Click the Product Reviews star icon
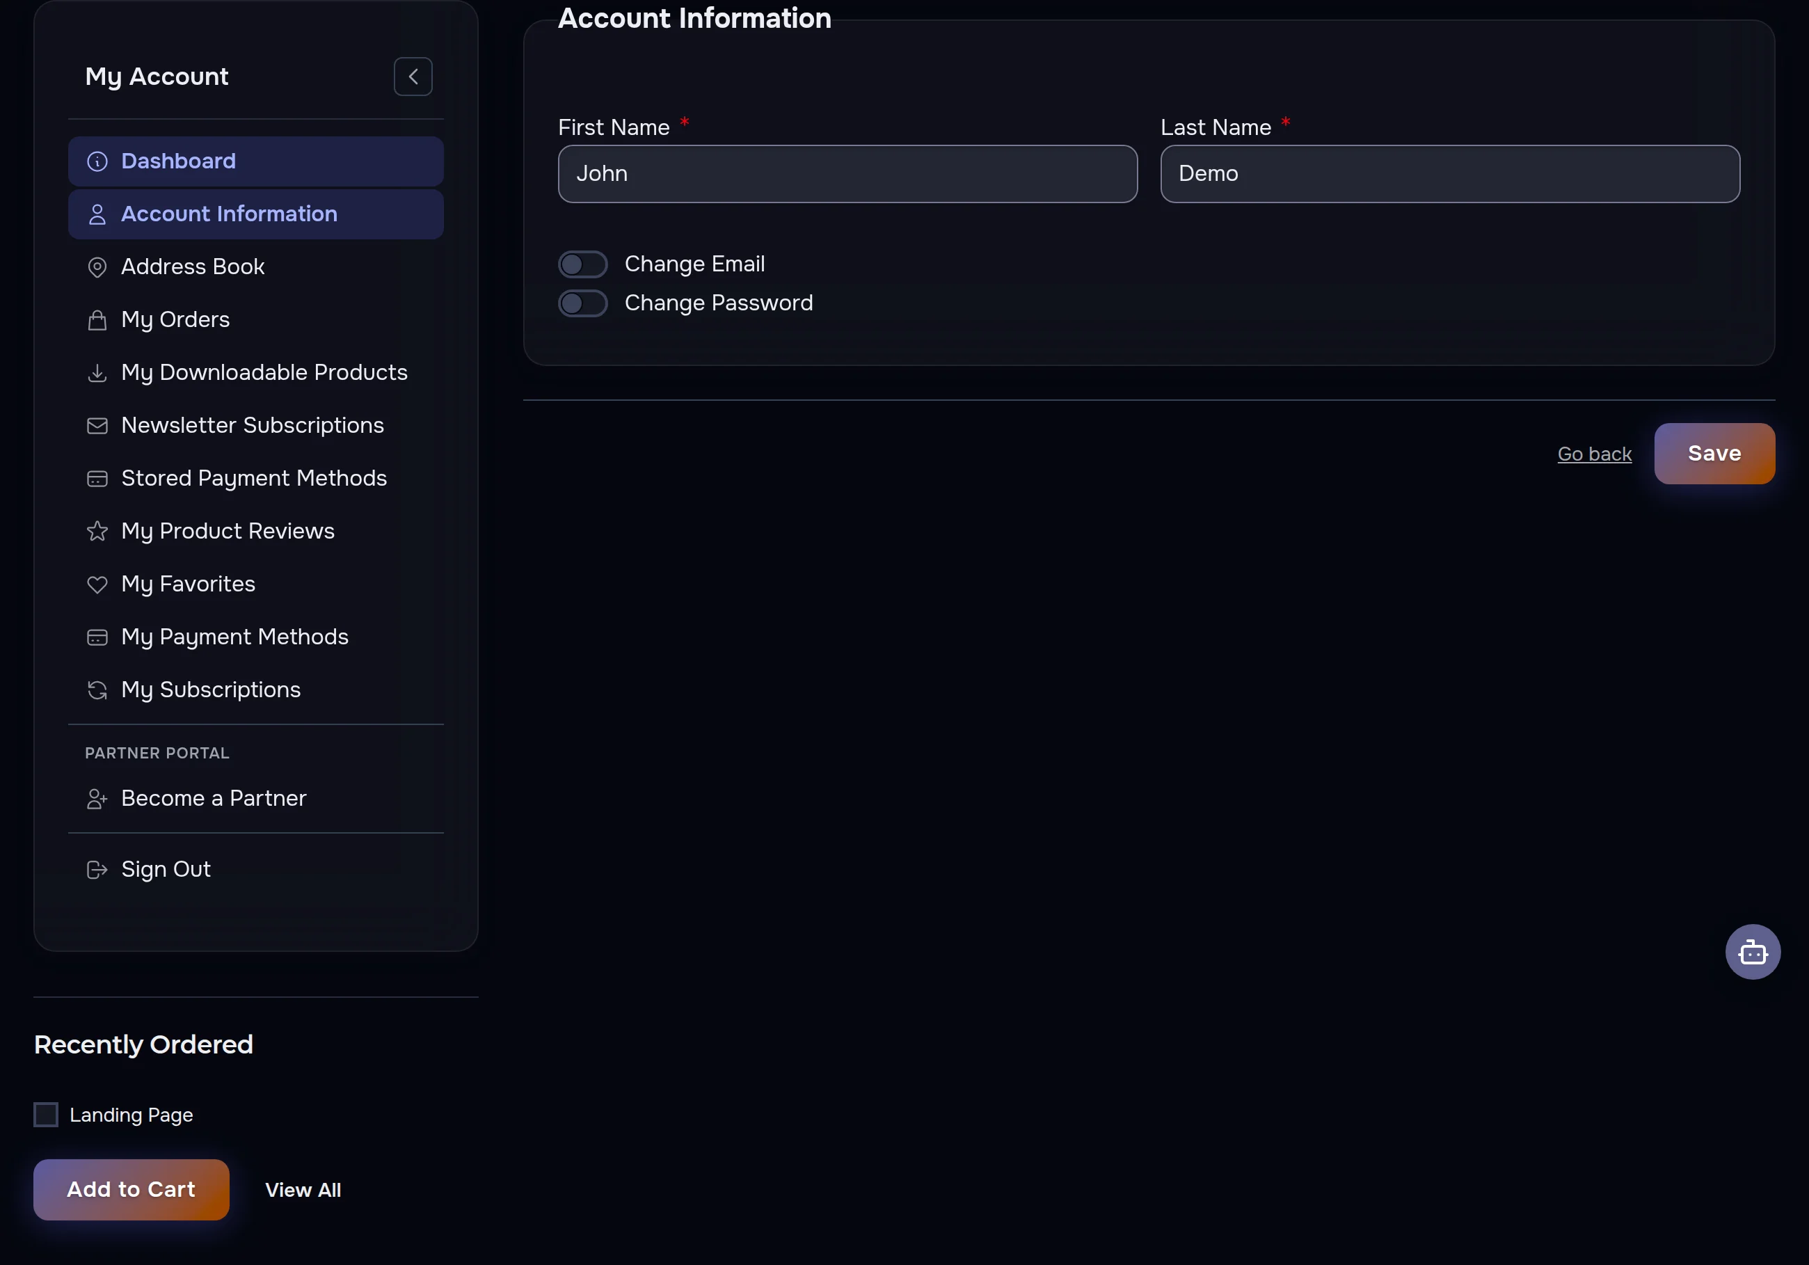 pos(97,531)
